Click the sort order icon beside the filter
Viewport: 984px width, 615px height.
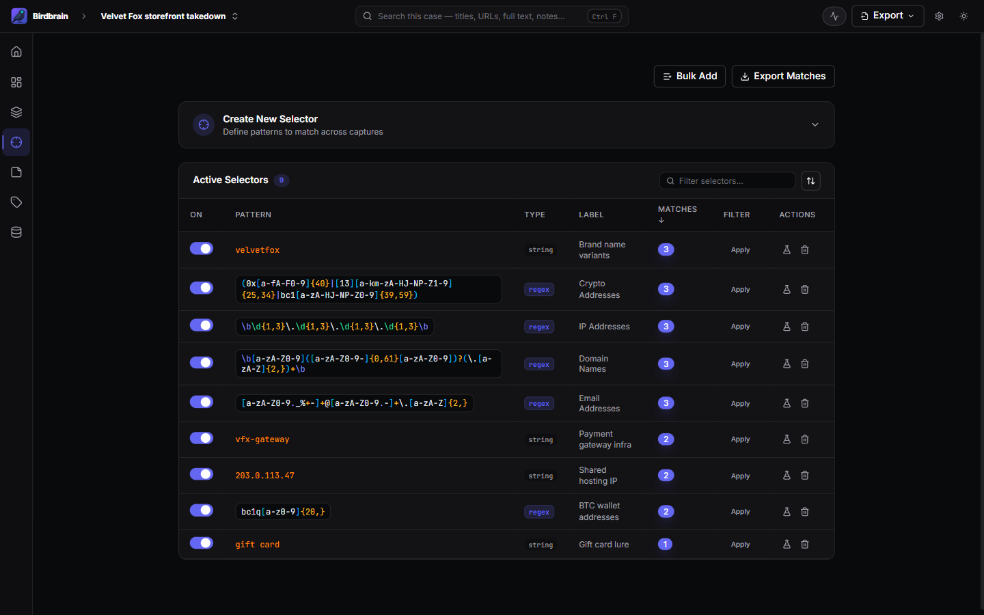tap(810, 181)
